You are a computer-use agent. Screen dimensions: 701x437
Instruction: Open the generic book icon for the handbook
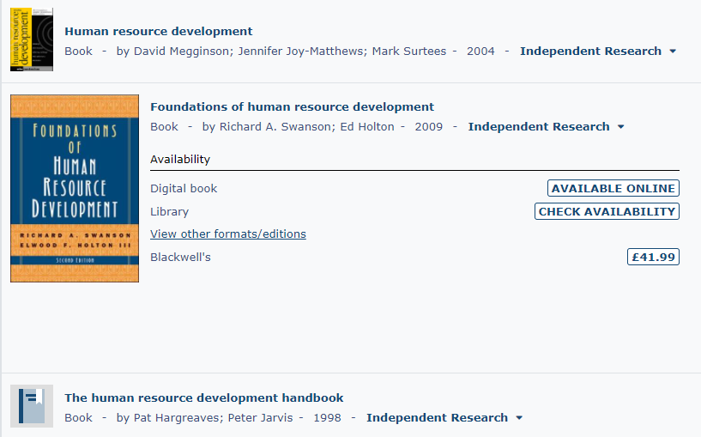(32, 406)
